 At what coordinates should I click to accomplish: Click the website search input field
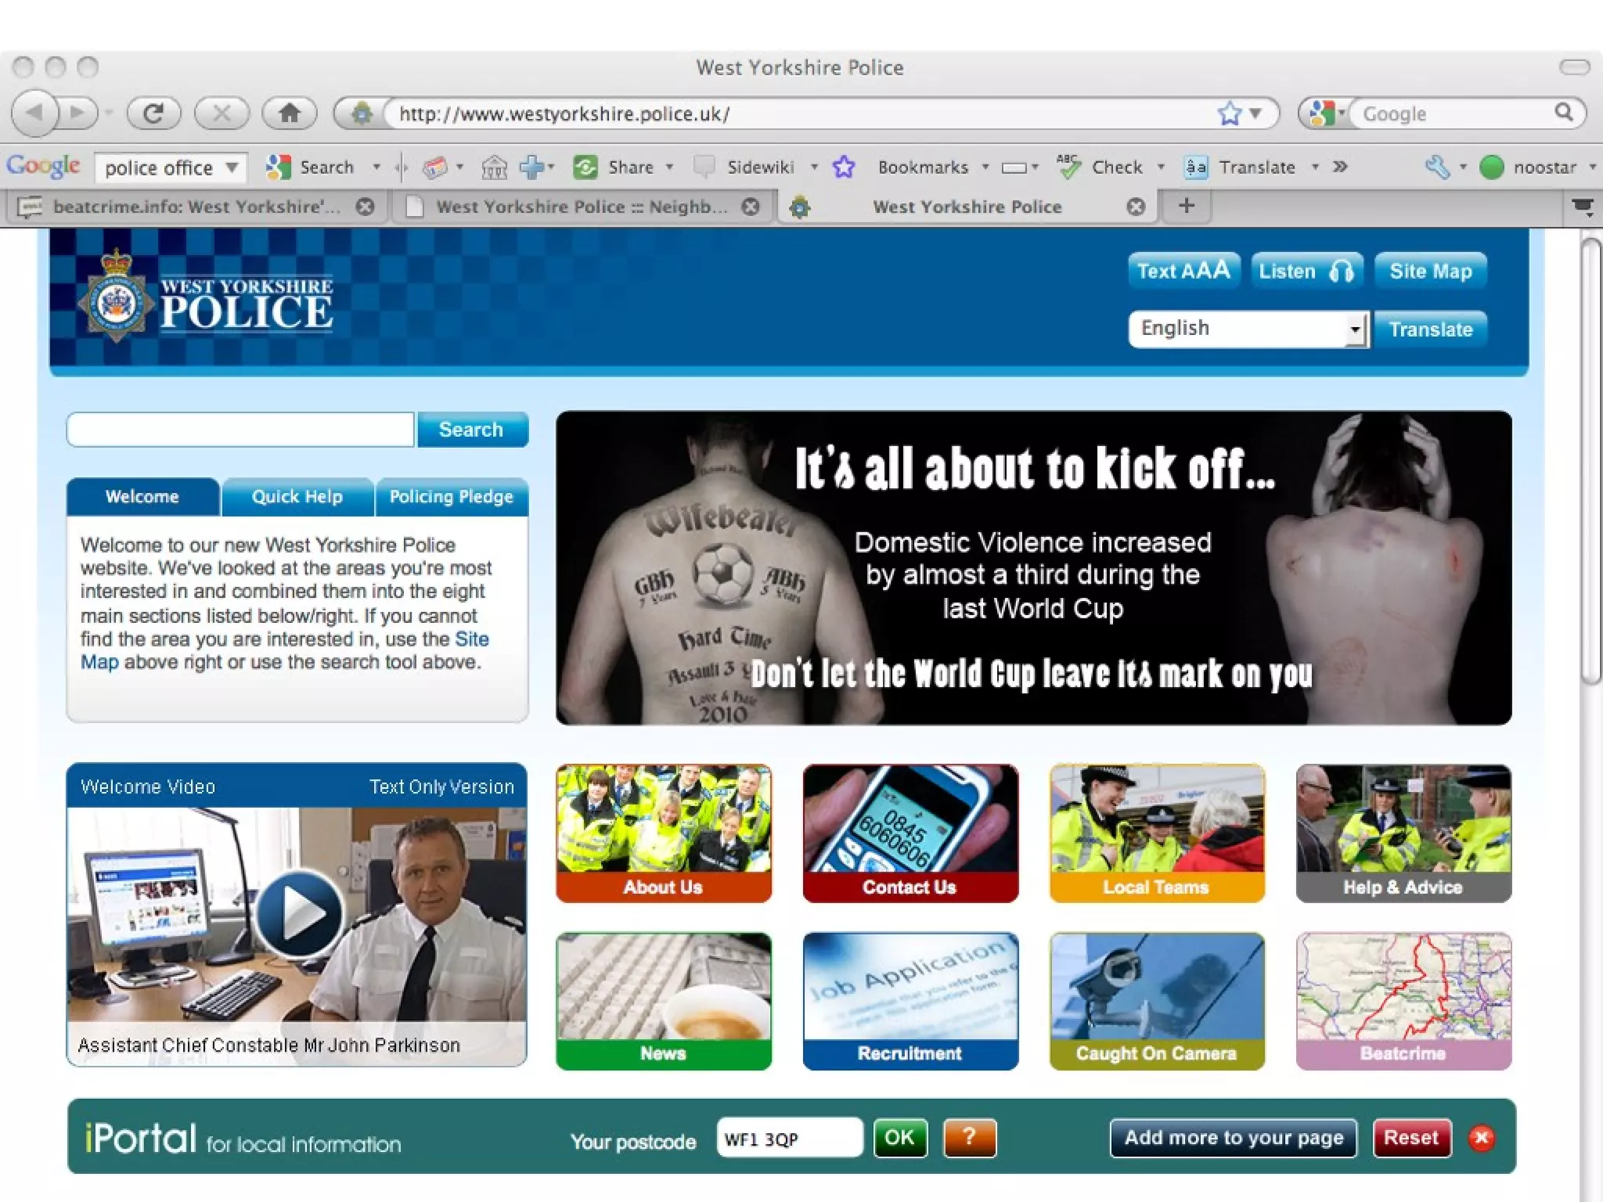tap(240, 430)
